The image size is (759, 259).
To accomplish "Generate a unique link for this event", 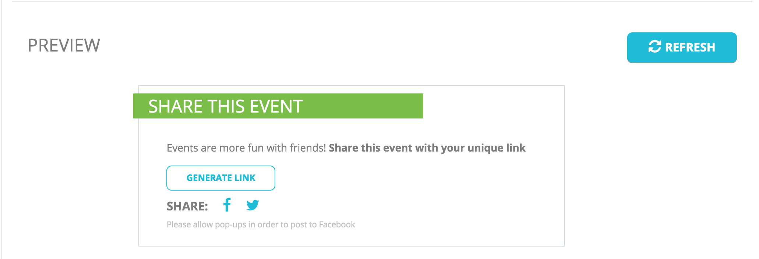I will (x=221, y=178).
